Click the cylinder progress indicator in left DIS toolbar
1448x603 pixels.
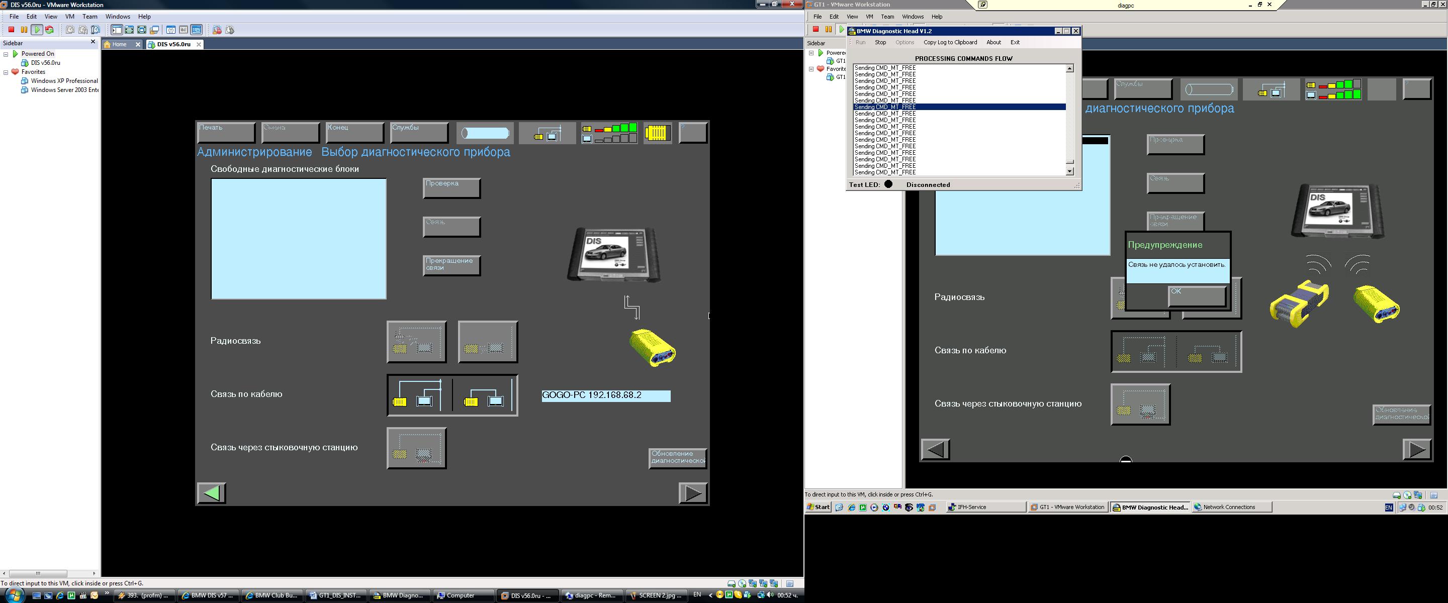pos(485,133)
